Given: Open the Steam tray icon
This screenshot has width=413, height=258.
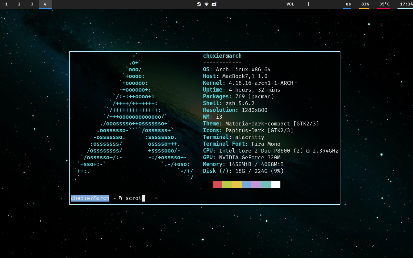Looking at the screenshot, I should (199, 4).
